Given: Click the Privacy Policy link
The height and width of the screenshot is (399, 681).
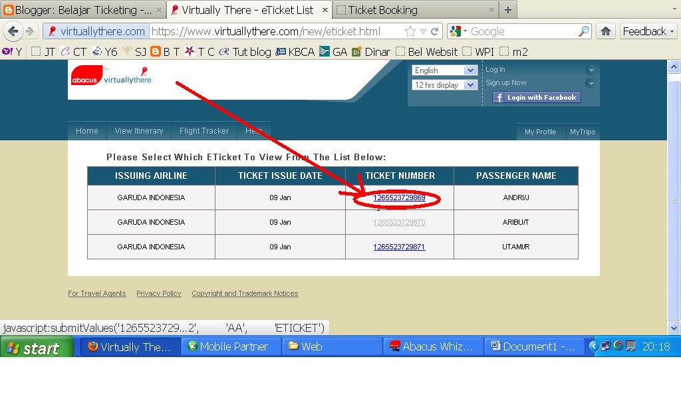Looking at the screenshot, I should [x=158, y=293].
